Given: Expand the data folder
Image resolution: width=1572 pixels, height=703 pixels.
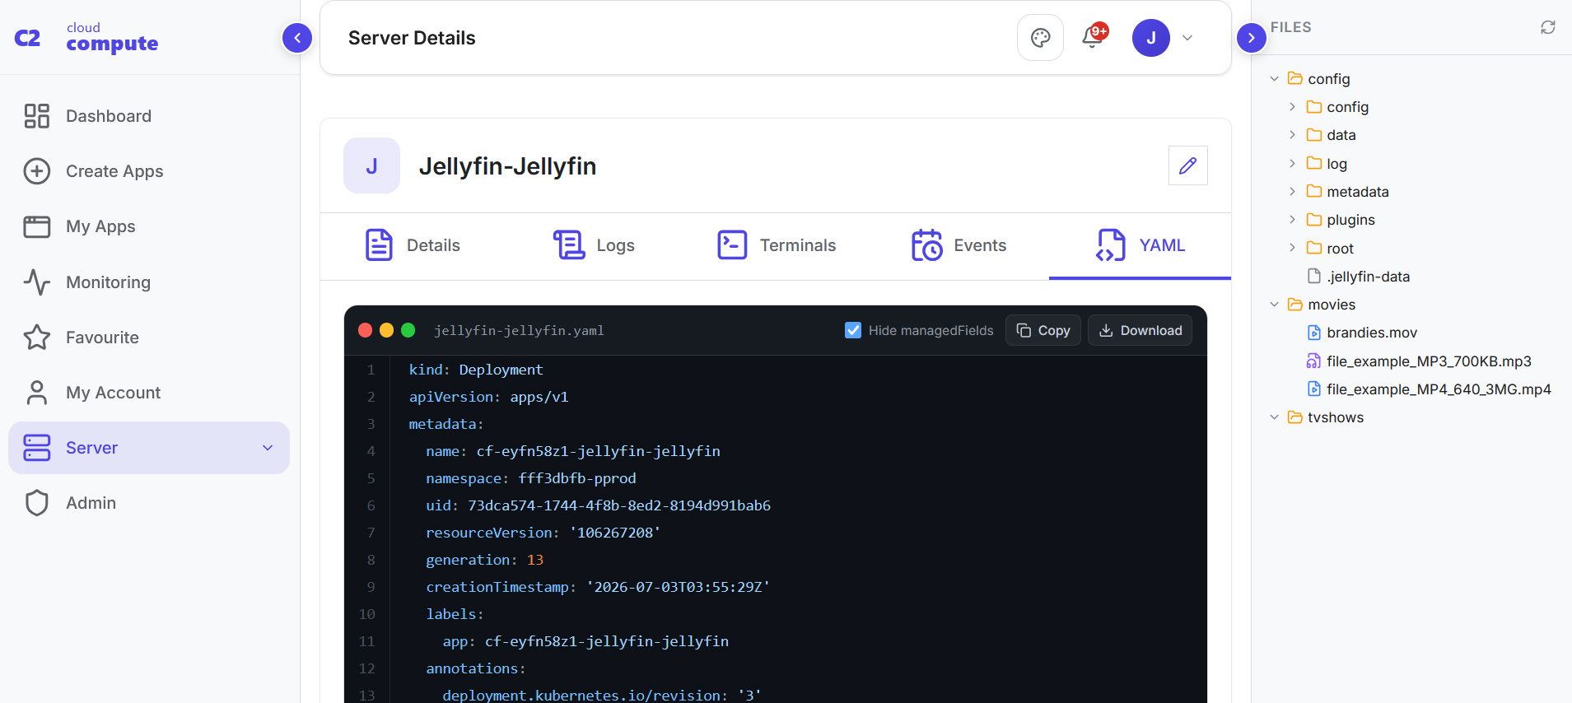Looking at the screenshot, I should 1293,135.
